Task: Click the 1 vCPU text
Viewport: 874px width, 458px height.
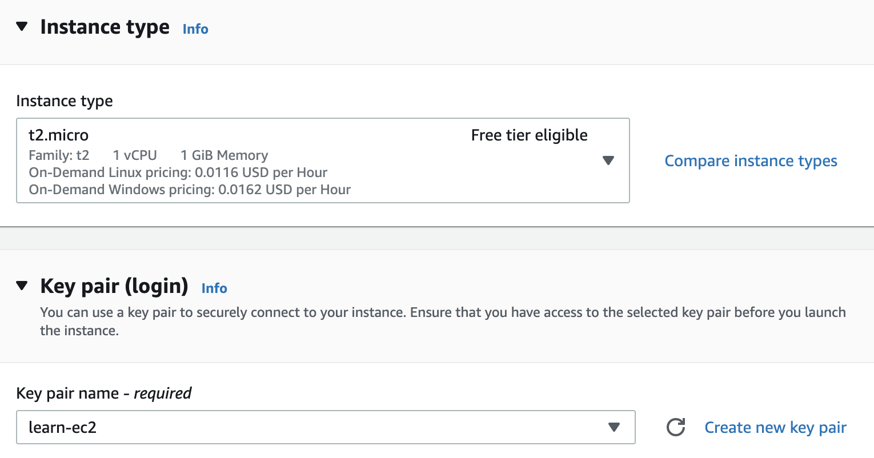Action: (x=135, y=155)
